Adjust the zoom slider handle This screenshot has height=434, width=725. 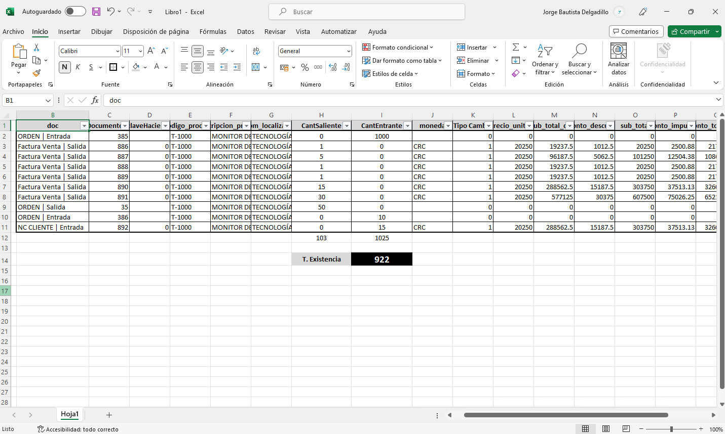tap(671, 429)
